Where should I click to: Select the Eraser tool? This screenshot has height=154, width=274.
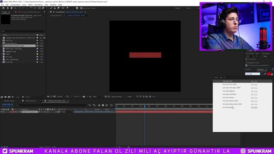tap(59, 8)
